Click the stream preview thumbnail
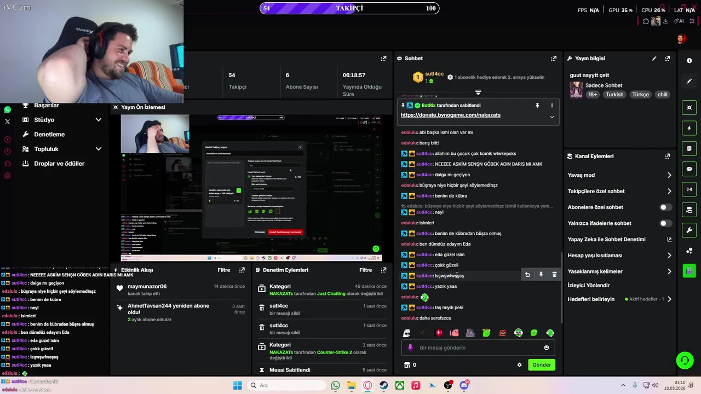701x394 pixels. pyautogui.click(x=251, y=188)
